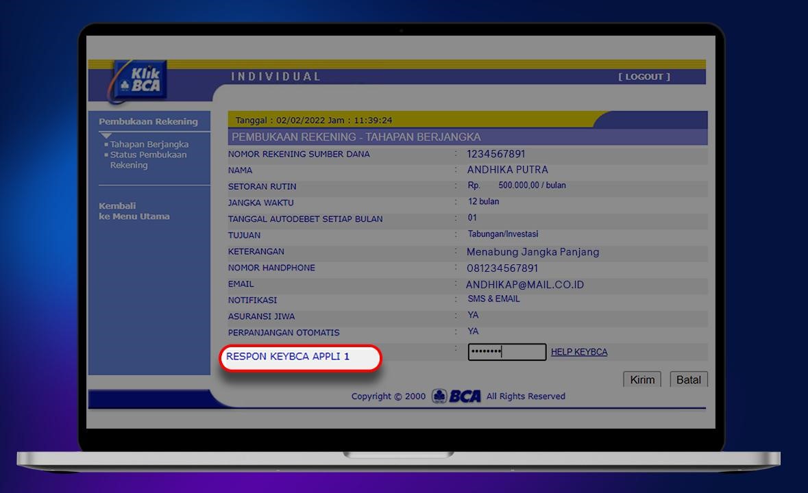Click the Menabung Jangka Panjang description

click(x=532, y=252)
